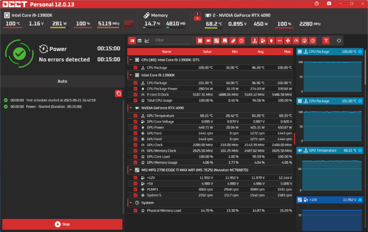The image size is (368, 232).
Task: Open info for CPU Package 100.00 graph
Action: coord(360,52)
